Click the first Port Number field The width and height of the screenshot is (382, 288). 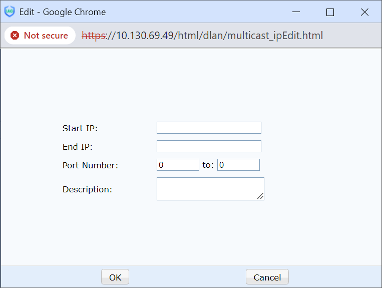[178, 165]
